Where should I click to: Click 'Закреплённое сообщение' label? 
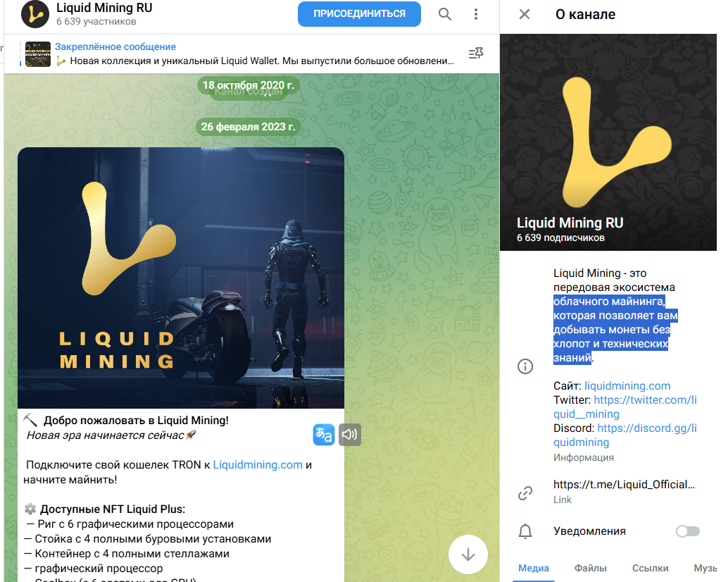(115, 47)
